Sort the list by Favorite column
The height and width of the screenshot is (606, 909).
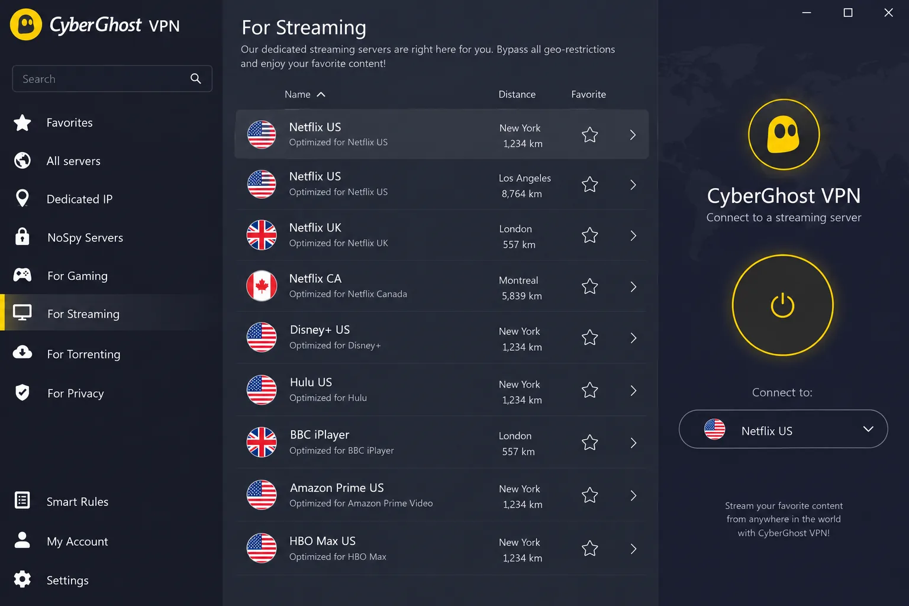point(588,94)
